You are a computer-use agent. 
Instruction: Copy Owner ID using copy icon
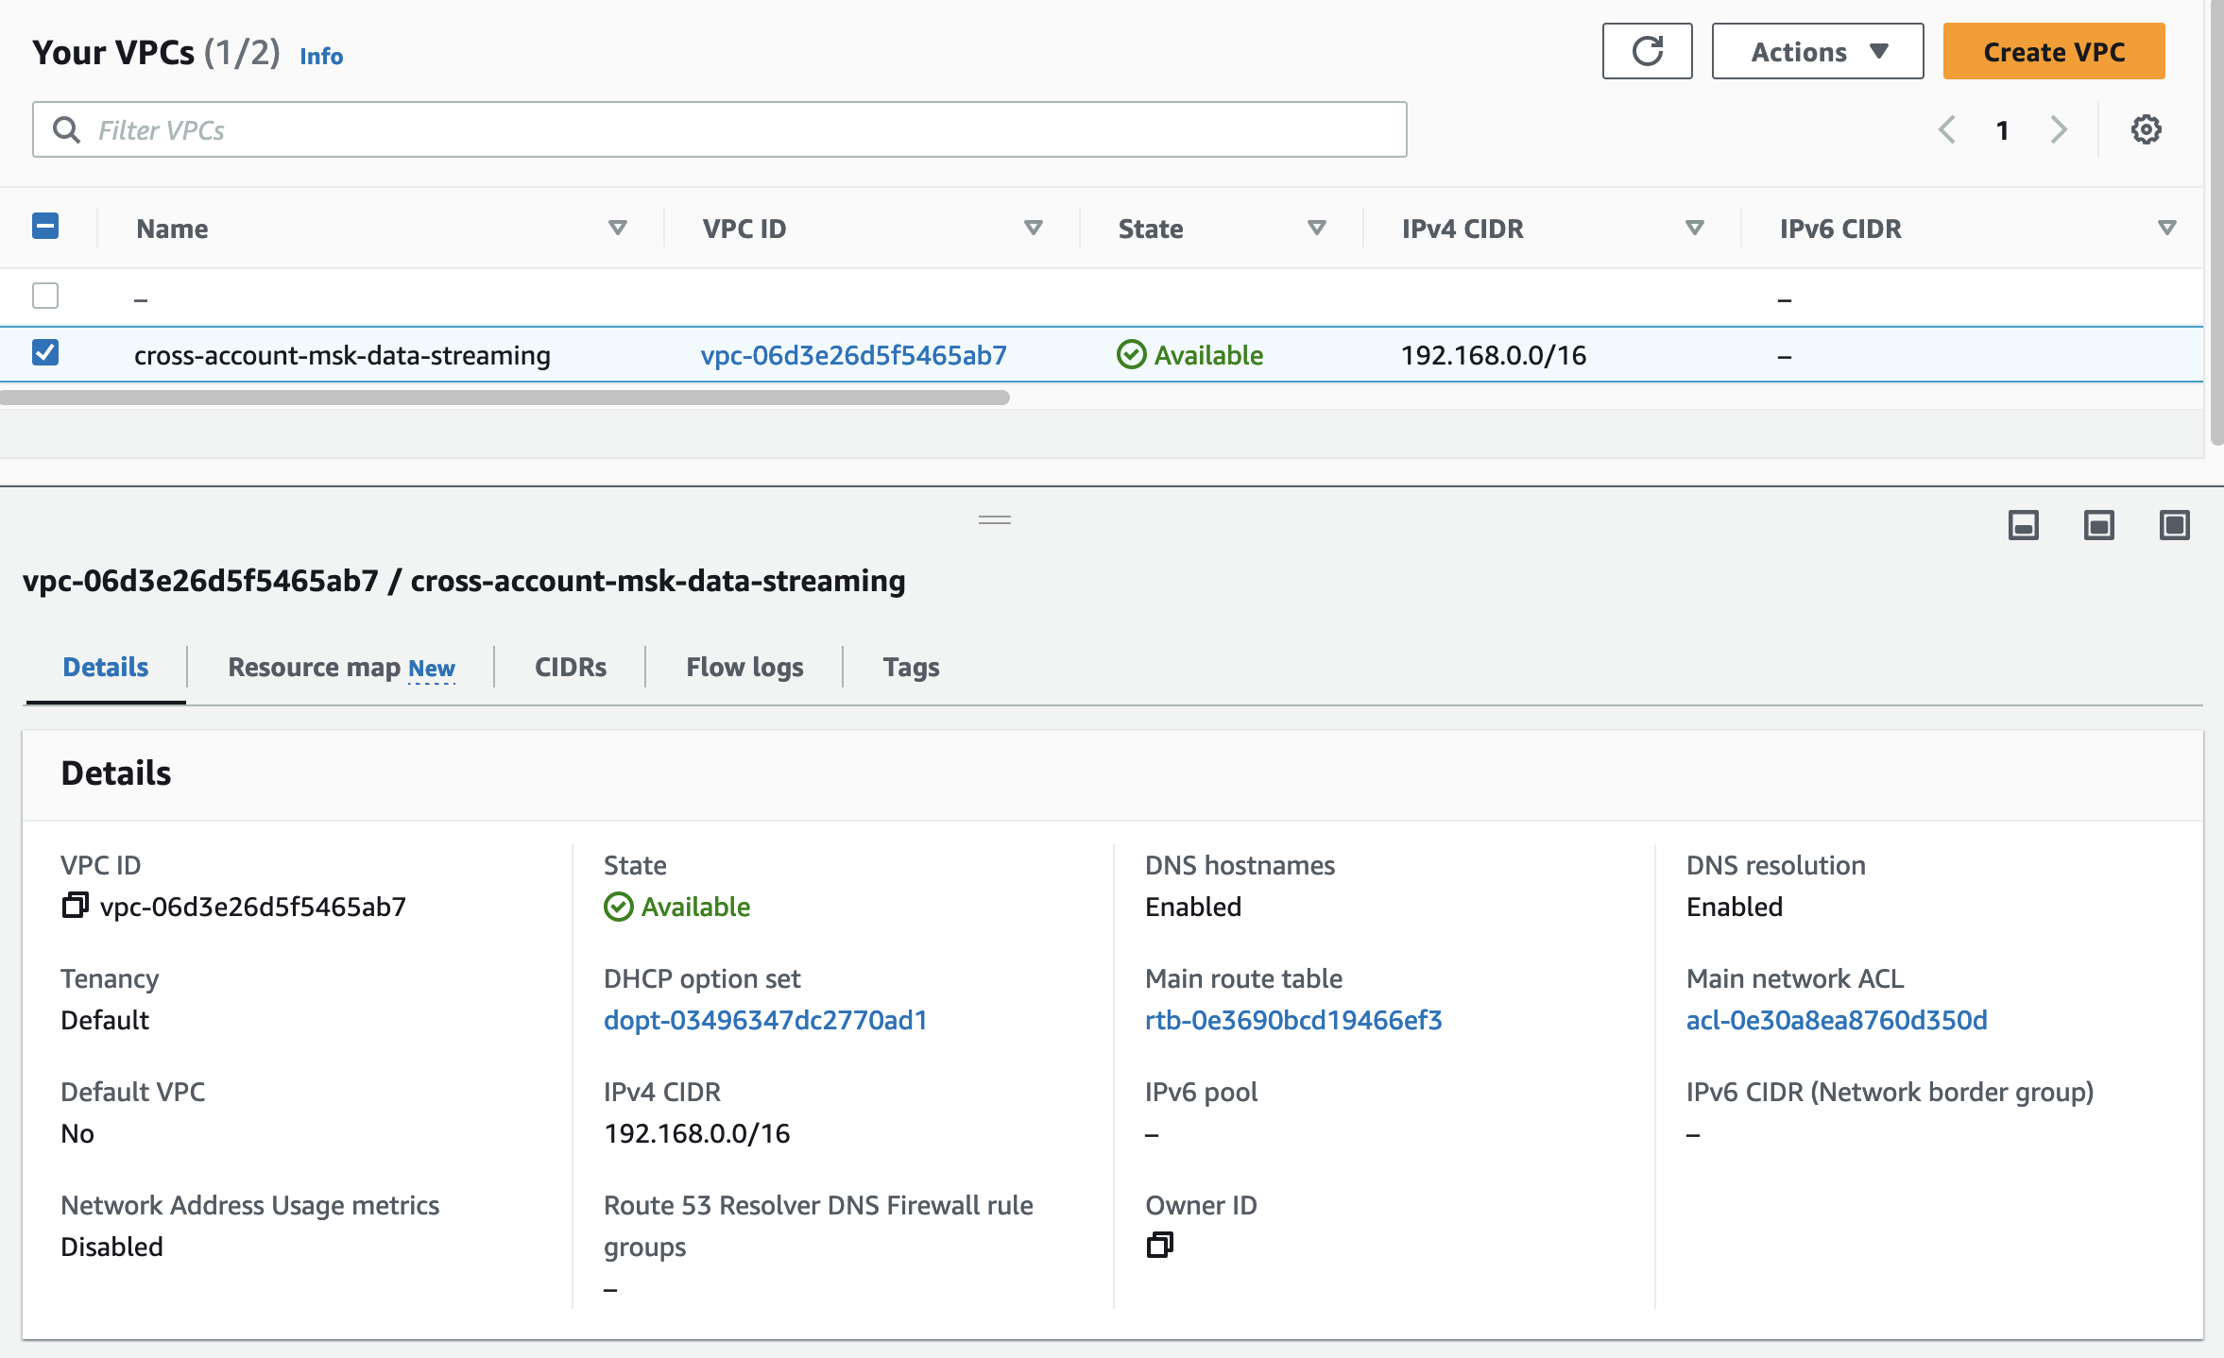pyautogui.click(x=1159, y=1246)
